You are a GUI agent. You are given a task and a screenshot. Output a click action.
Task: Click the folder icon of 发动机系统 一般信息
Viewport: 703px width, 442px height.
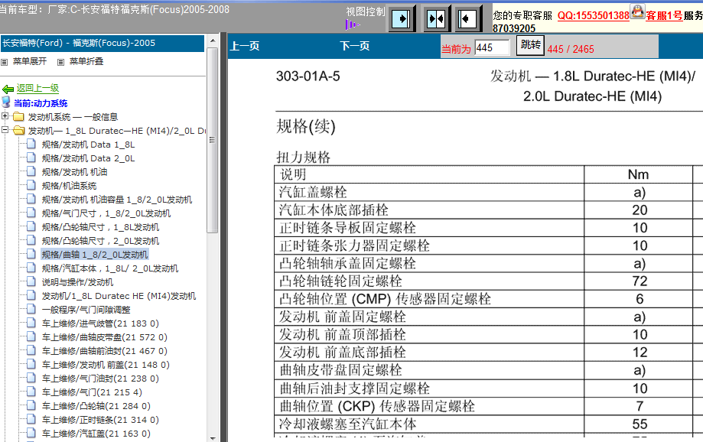pyautogui.click(x=19, y=117)
